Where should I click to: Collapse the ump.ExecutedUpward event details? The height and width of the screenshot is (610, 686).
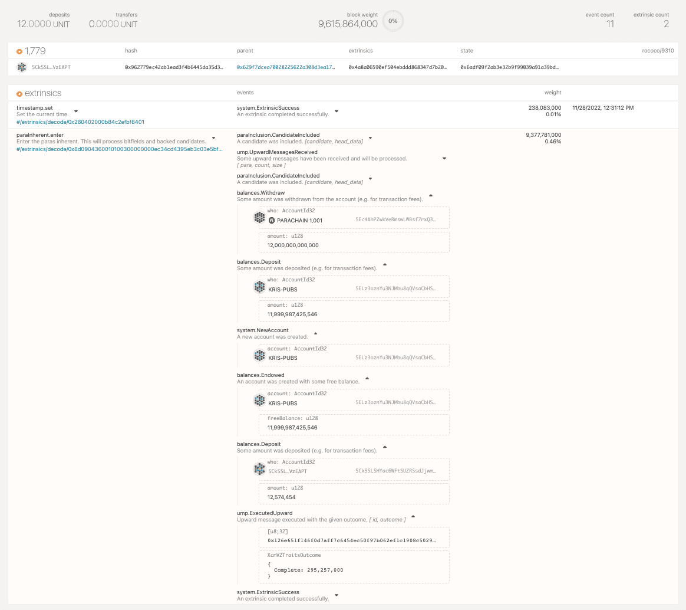(x=413, y=515)
